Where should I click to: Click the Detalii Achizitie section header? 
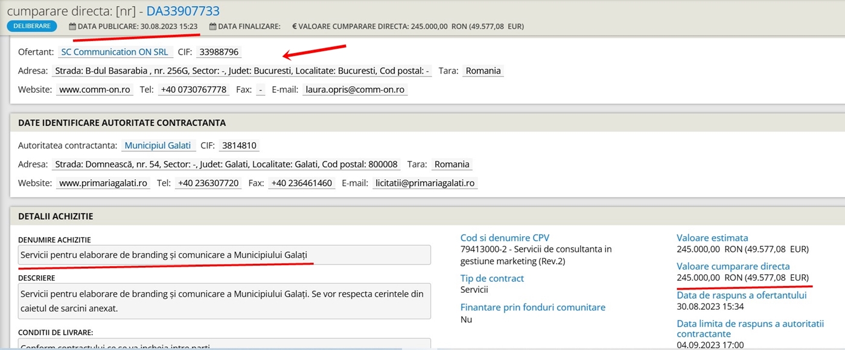(x=56, y=216)
